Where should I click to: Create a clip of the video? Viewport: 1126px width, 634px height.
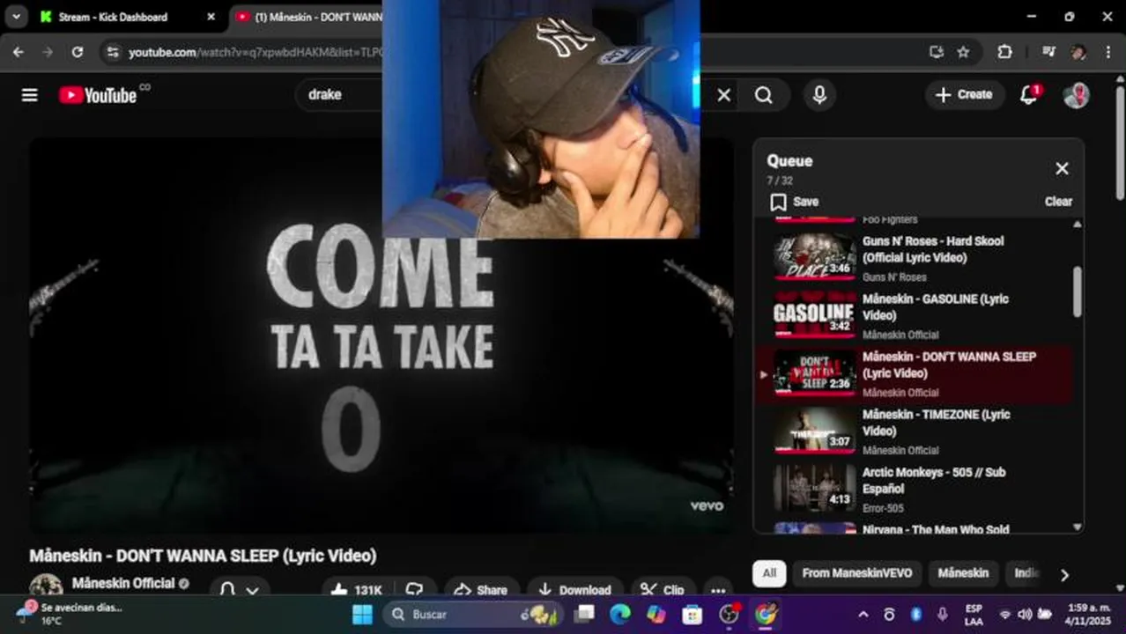[663, 590]
